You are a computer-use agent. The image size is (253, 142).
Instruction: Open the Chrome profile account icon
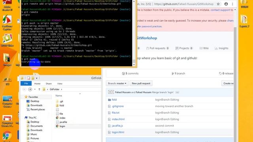pyautogui.click(x=226, y=4)
